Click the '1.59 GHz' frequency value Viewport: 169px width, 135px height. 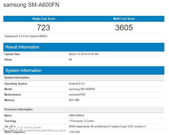coord(74,132)
